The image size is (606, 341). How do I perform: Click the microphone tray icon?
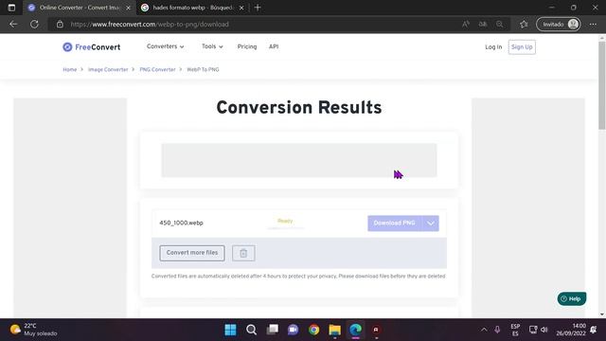click(497, 330)
